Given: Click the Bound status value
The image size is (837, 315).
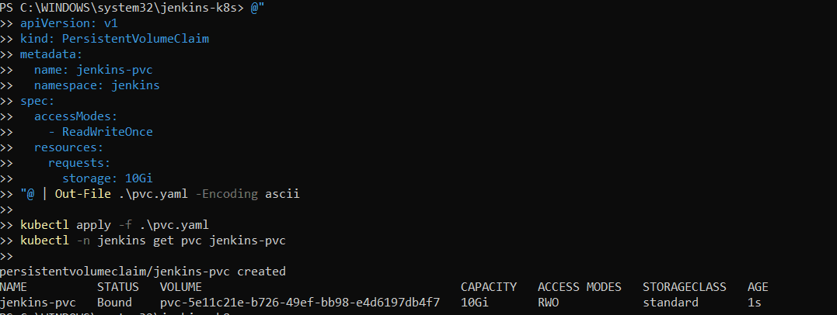Looking at the screenshot, I should pyautogui.click(x=114, y=302).
